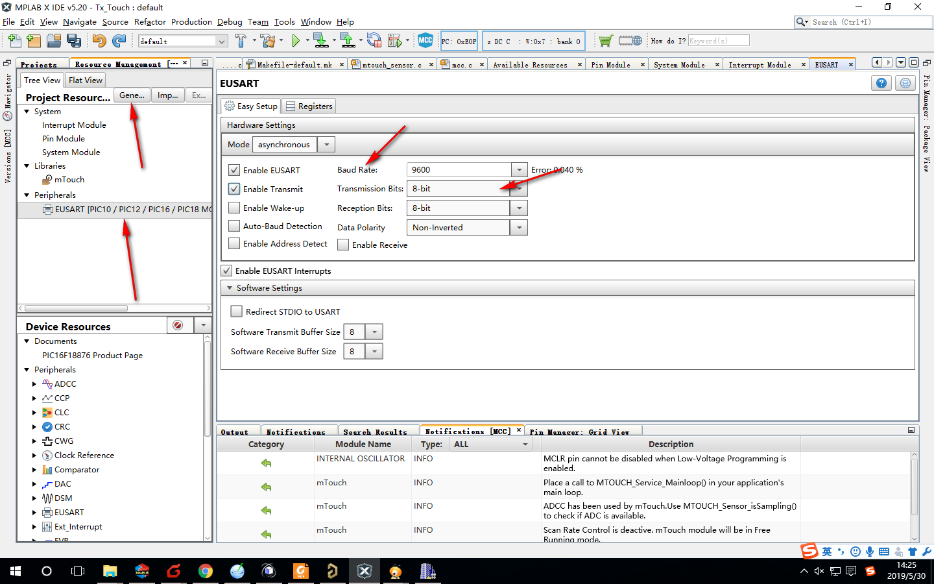Open the PDF reader taskbar icon
Screen dimensions: 934x584
301,571
